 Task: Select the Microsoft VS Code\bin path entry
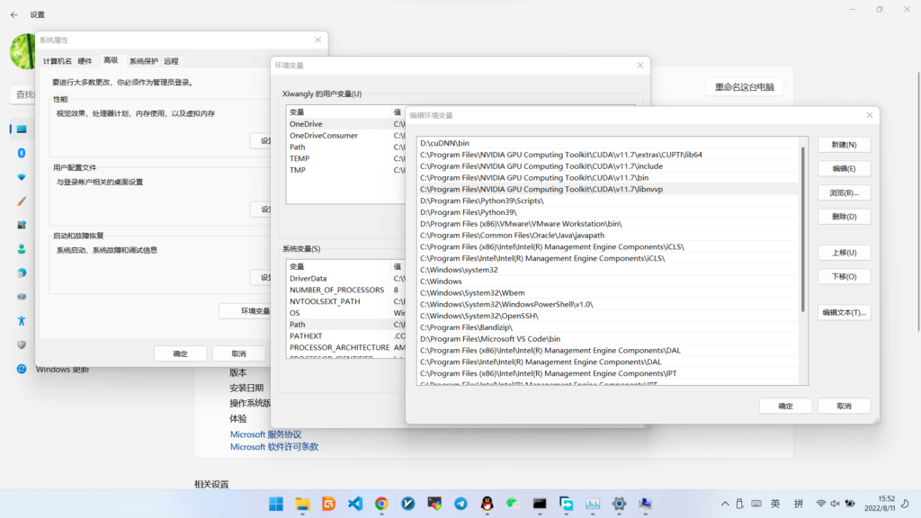click(608, 339)
